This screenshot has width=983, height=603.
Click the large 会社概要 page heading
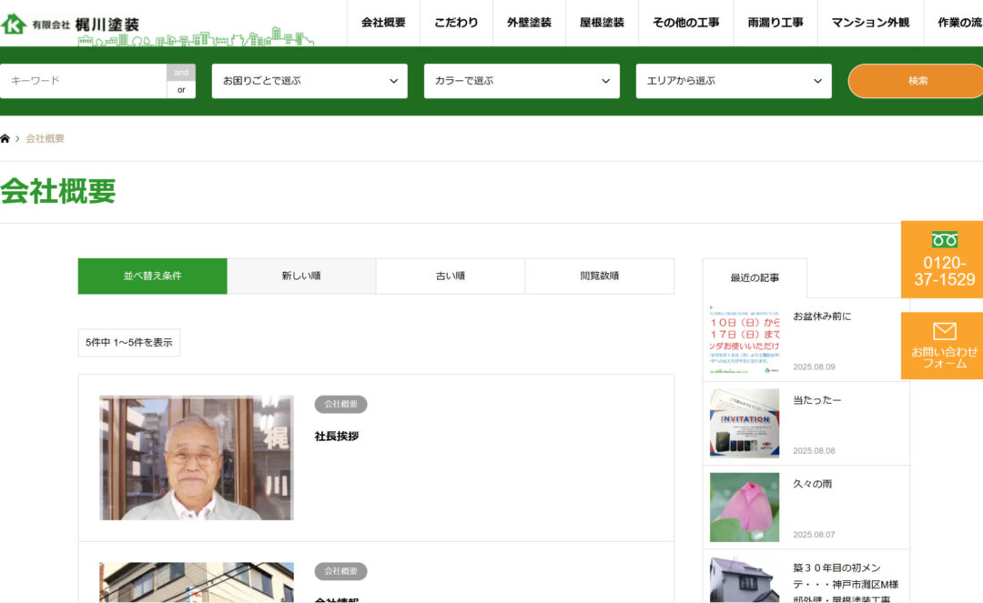tap(58, 191)
